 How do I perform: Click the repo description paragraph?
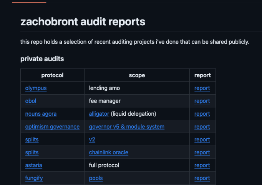(135, 42)
